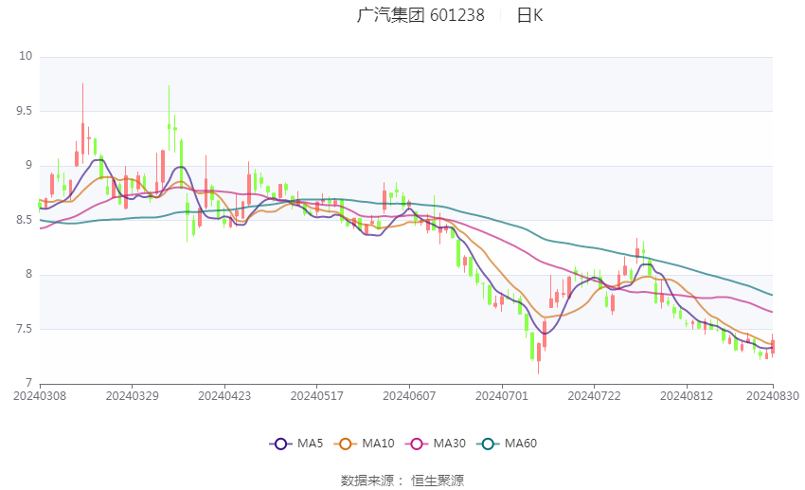Click the y-axis value 9
Image resolution: width=805 pixels, height=490 pixels.
point(28,165)
